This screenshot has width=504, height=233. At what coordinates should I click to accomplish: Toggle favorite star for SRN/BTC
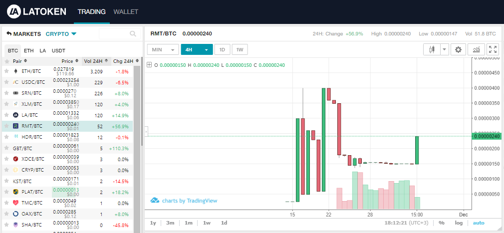pyautogui.click(x=6, y=93)
